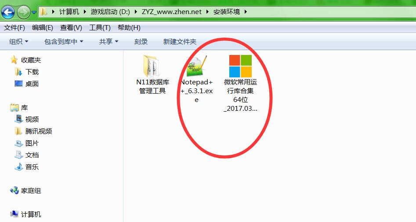Screen dimensions: 416x222
Task: Open the N11数据库管理工具 folder icon
Action: pos(152,66)
